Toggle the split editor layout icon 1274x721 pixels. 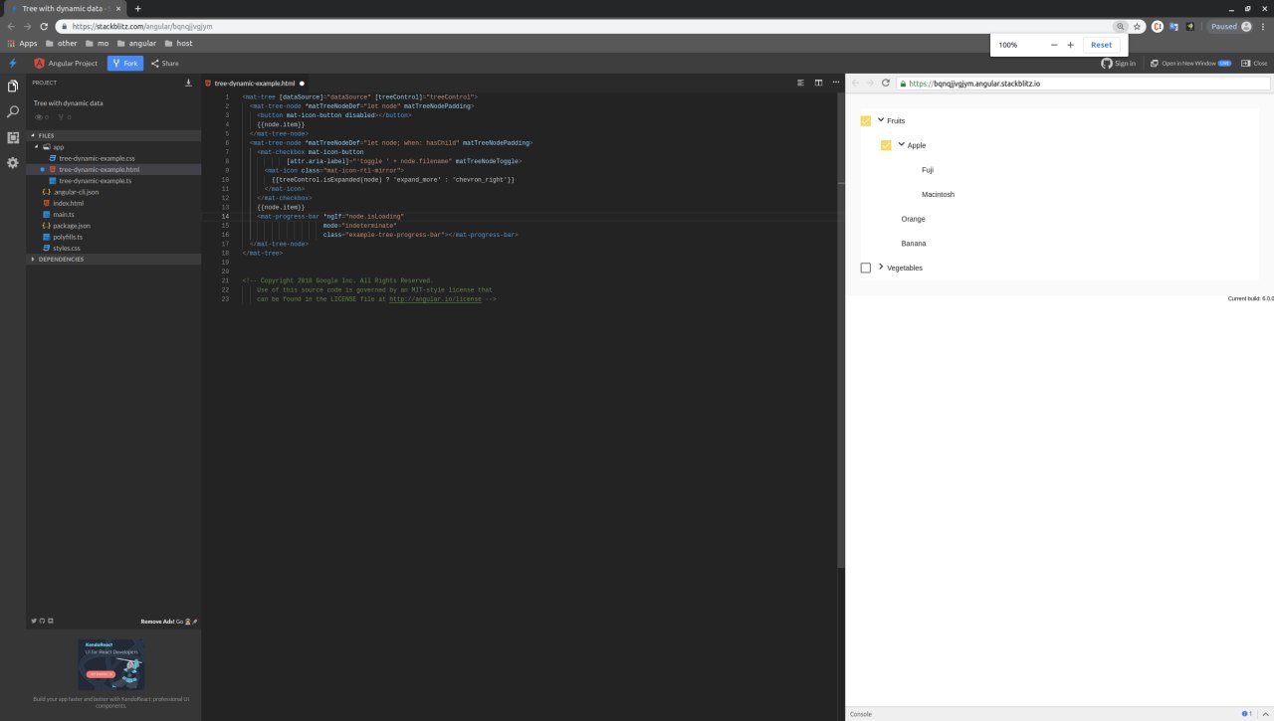click(818, 83)
